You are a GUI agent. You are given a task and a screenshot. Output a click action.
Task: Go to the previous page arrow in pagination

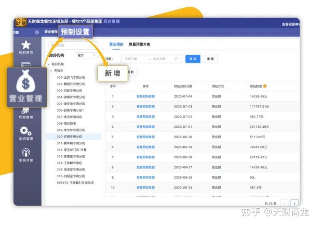[285, 203]
